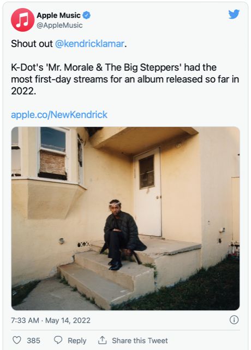Open the tweet info circle icon
This screenshot has height=350, width=251.
[x=234, y=320]
